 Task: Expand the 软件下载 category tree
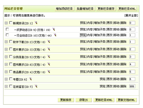tap(6, 42)
